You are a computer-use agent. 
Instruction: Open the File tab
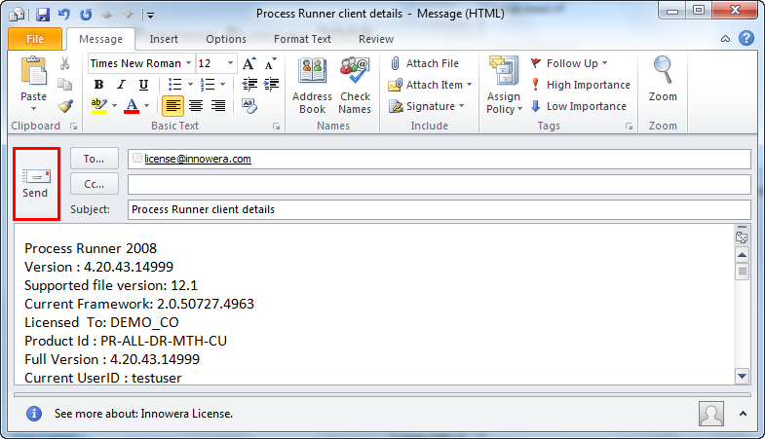point(35,39)
